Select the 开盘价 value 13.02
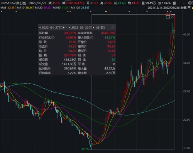 pyautogui.click(x=111, y=42)
